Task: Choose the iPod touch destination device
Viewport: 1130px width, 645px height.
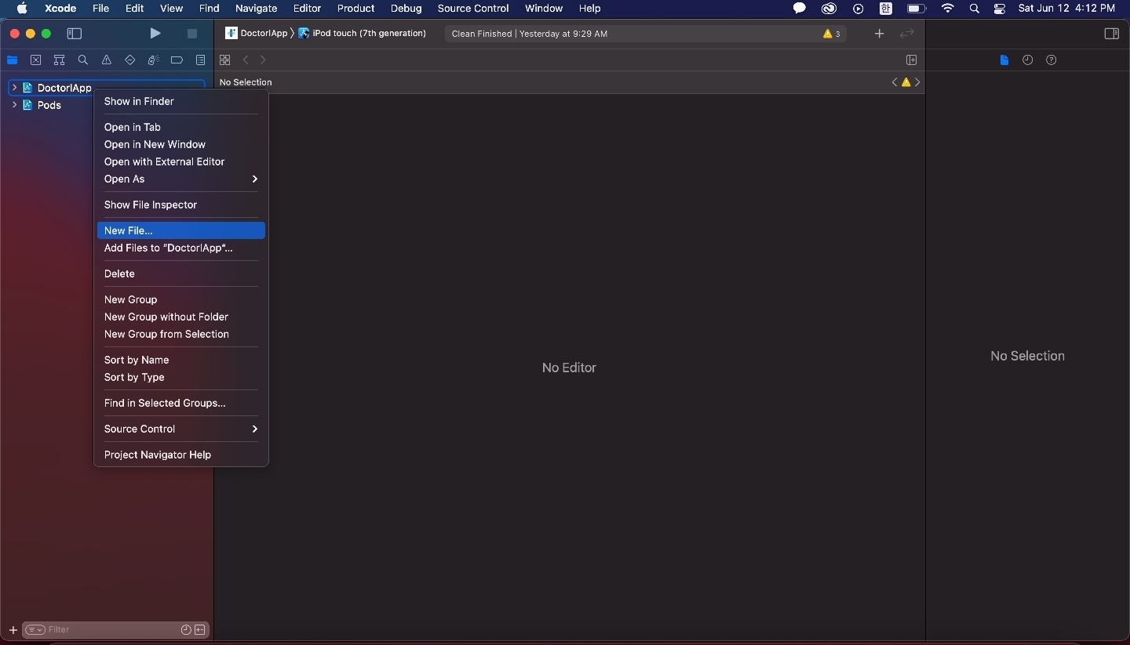Action: (x=363, y=34)
